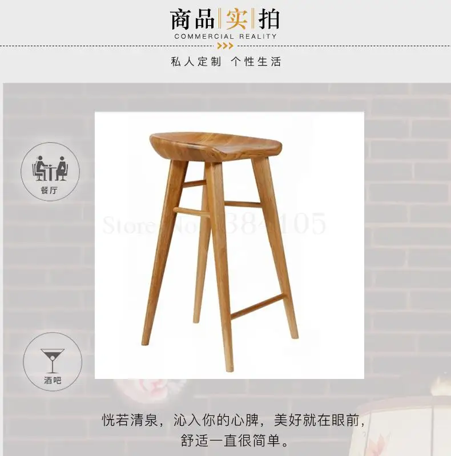The height and width of the screenshot is (456, 451).
Task: Click the stool's lower footrest bar
Action: (258, 307)
